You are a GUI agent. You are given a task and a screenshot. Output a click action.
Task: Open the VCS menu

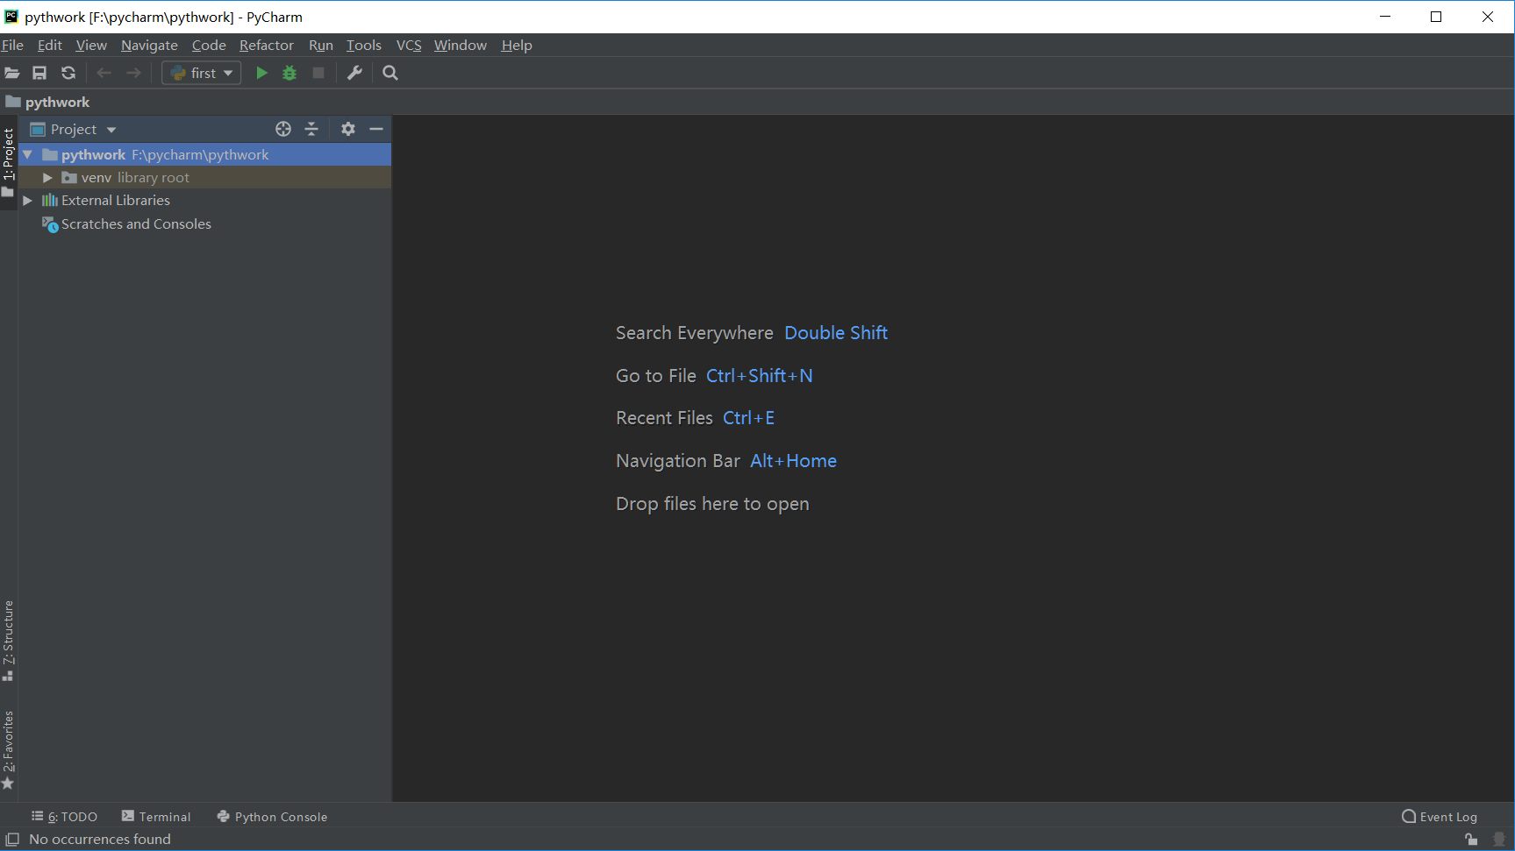click(x=409, y=45)
